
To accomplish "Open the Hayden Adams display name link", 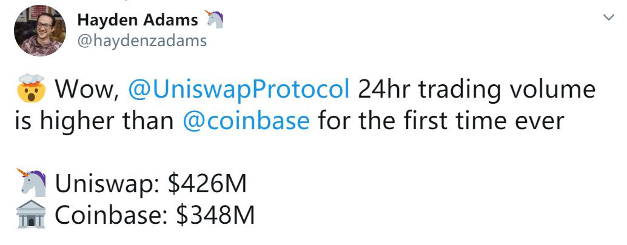I will [138, 20].
